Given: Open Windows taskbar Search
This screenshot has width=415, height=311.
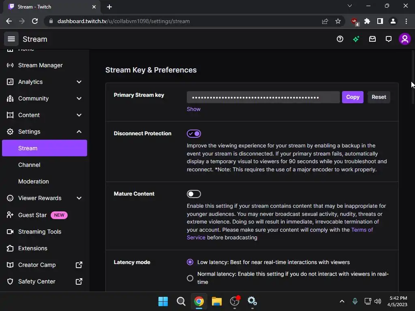Looking at the screenshot, I should pos(181,301).
